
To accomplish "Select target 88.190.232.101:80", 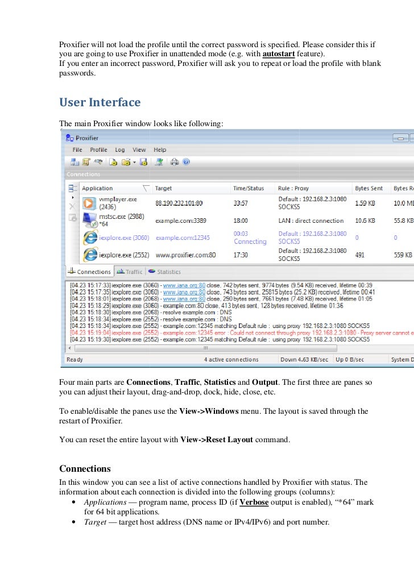I will click(x=179, y=203).
